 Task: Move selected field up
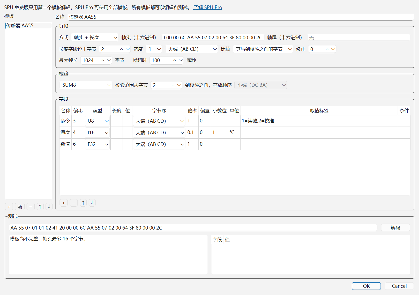point(83,203)
